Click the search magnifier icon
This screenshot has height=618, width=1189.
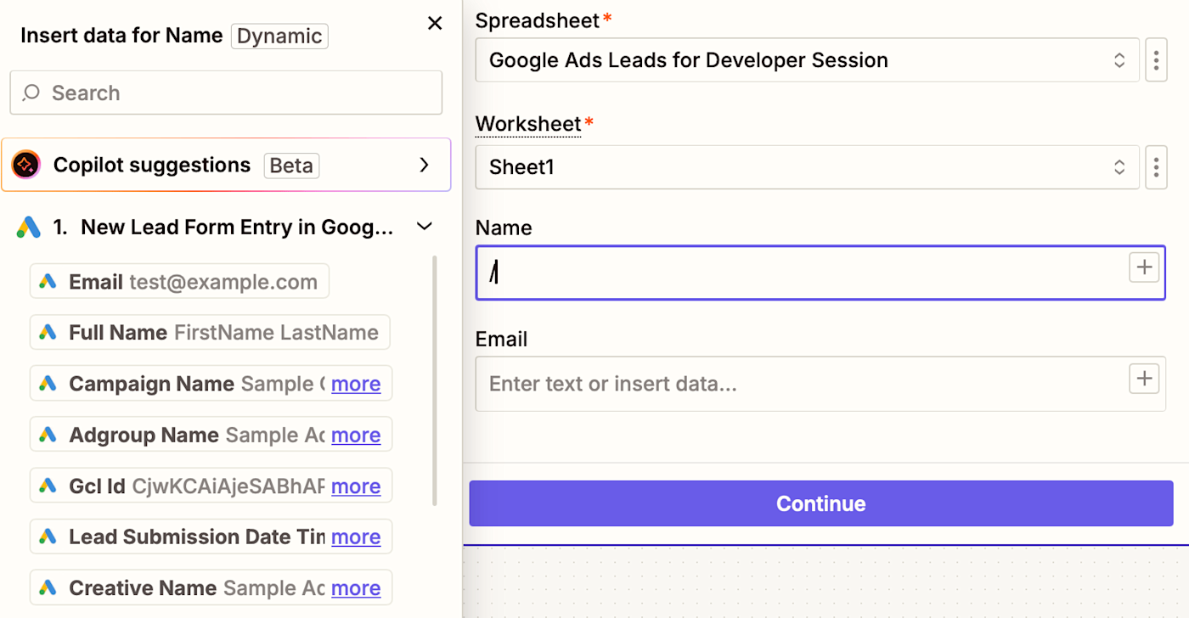(31, 93)
